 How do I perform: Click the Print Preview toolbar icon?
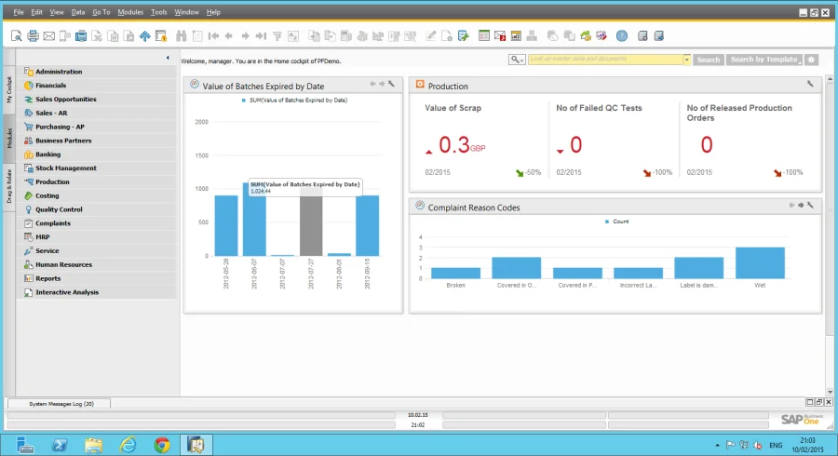tap(17, 35)
